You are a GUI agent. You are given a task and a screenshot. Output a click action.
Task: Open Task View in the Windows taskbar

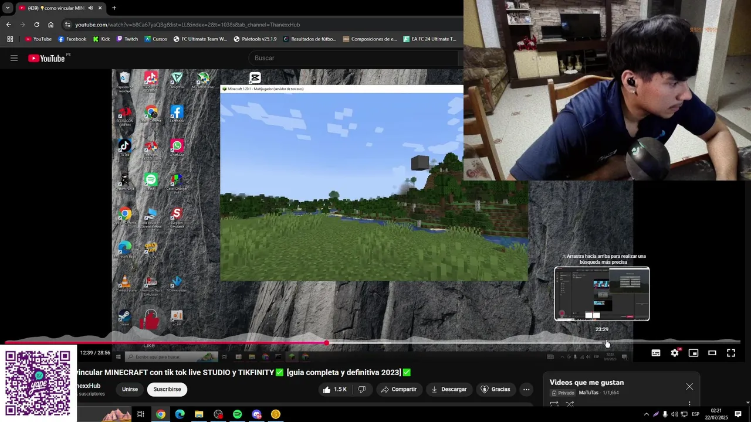[x=141, y=414]
